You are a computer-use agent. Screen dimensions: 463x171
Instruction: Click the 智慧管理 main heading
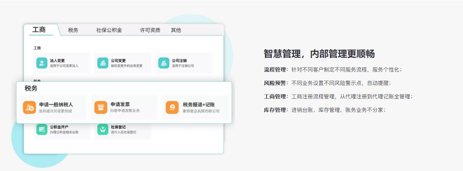coord(319,54)
